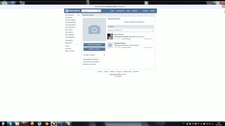Like Елена's wall post
The height and width of the screenshot is (126, 225).
[148, 39]
